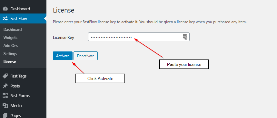Click the Posts pushpin icon
This screenshot has height=118, width=277.
5,86
